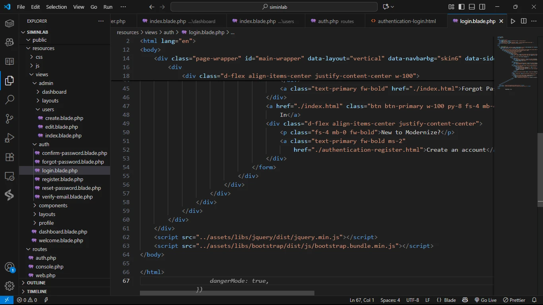This screenshot has height=305, width=543.
Task: Open register.blade.php from the file tree
Action: click(x=62, y=179)
